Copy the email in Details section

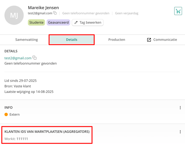(35, 58)
